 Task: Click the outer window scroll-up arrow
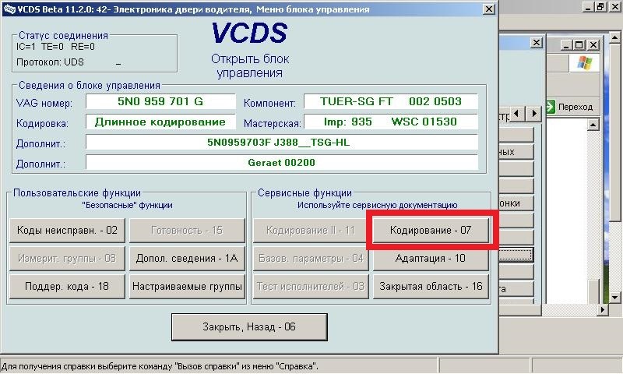tap(615, 38)
